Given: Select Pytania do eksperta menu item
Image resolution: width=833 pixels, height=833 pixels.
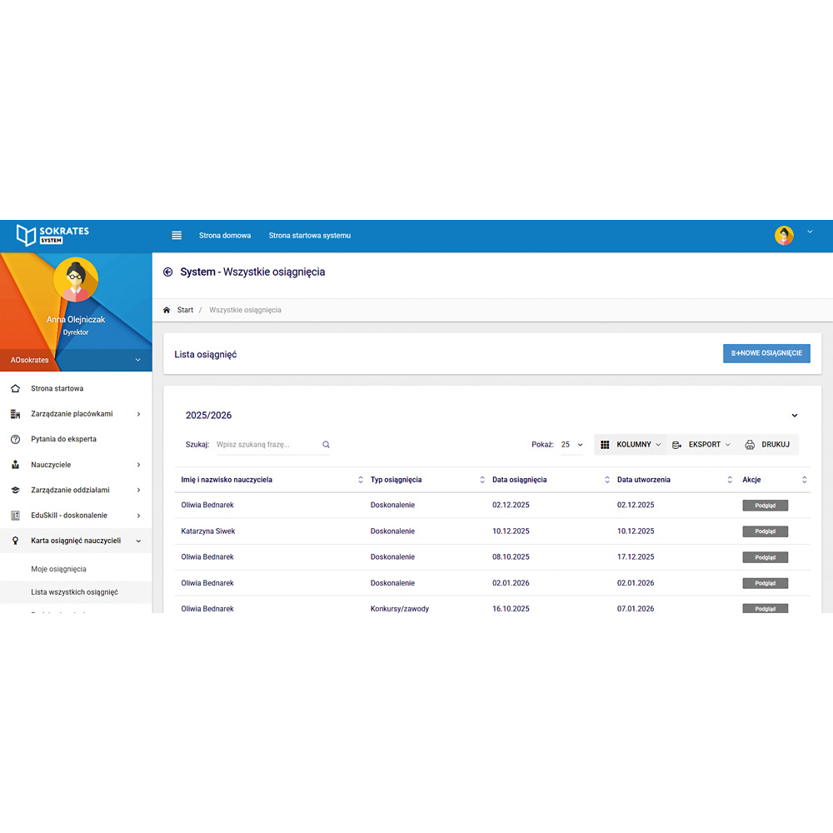Looking at the screenshot, I should [63, 439].
